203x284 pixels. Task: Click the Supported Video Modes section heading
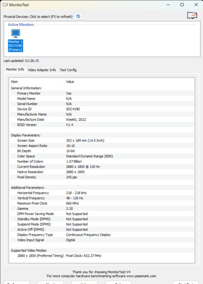(29, 251)
